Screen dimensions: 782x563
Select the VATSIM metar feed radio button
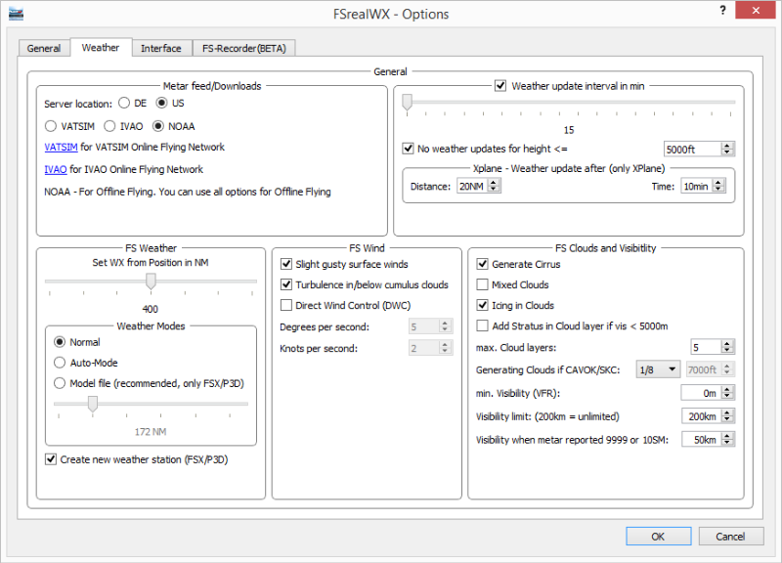tap(51, 126)
